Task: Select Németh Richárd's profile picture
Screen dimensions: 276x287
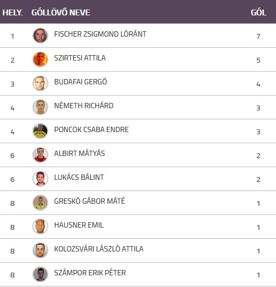Action: pos(40,107)
